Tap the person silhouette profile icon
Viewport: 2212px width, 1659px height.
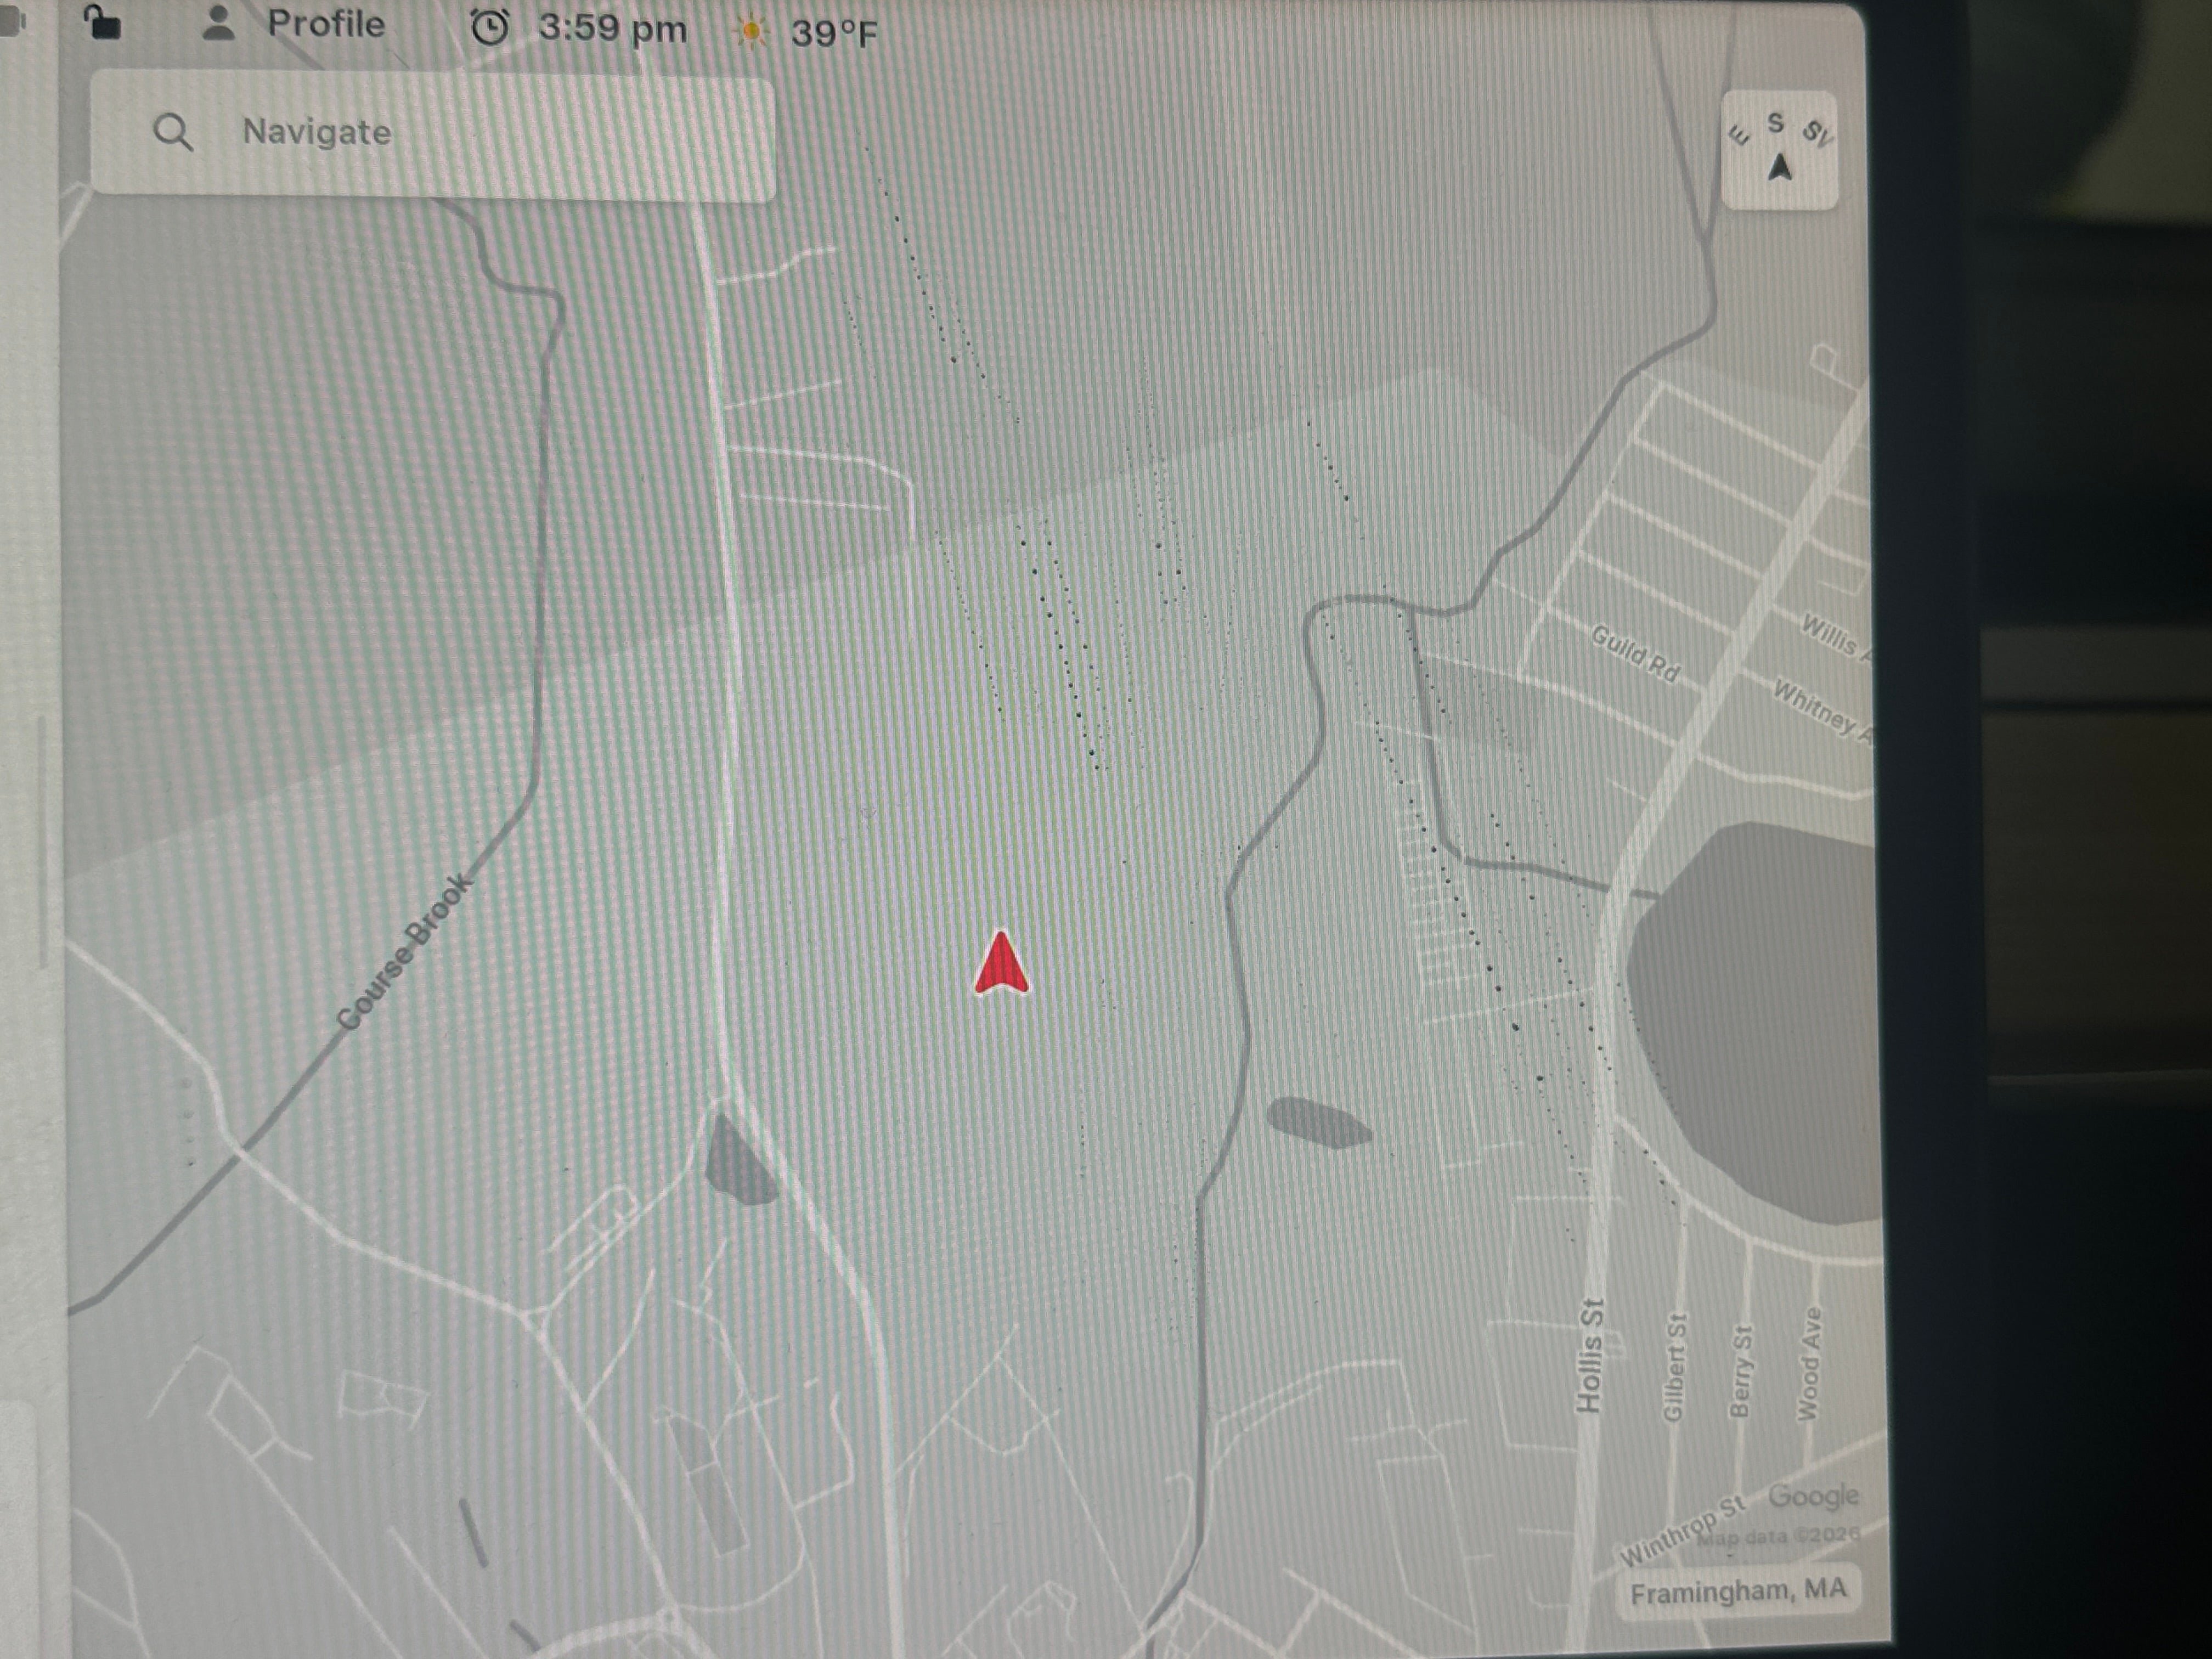point(218,24)
